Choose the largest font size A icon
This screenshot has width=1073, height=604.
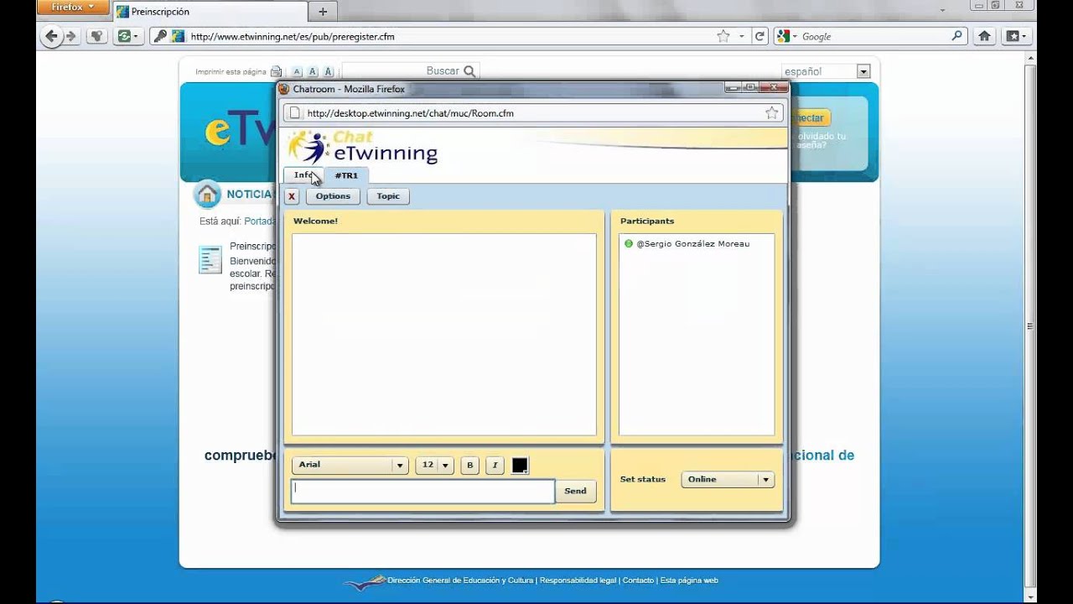(x=329, y=72)
